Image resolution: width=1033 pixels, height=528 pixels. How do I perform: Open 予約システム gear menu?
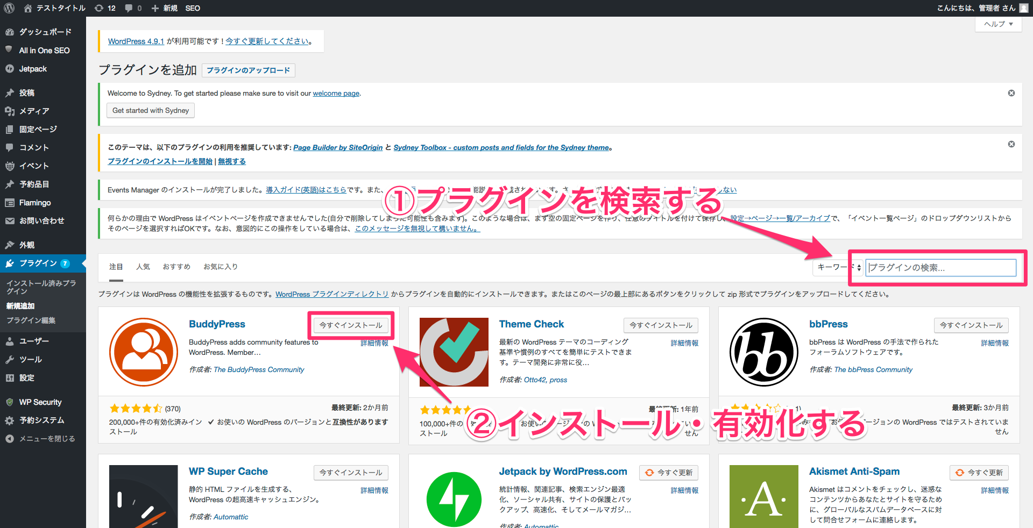[x=43, y=420]
